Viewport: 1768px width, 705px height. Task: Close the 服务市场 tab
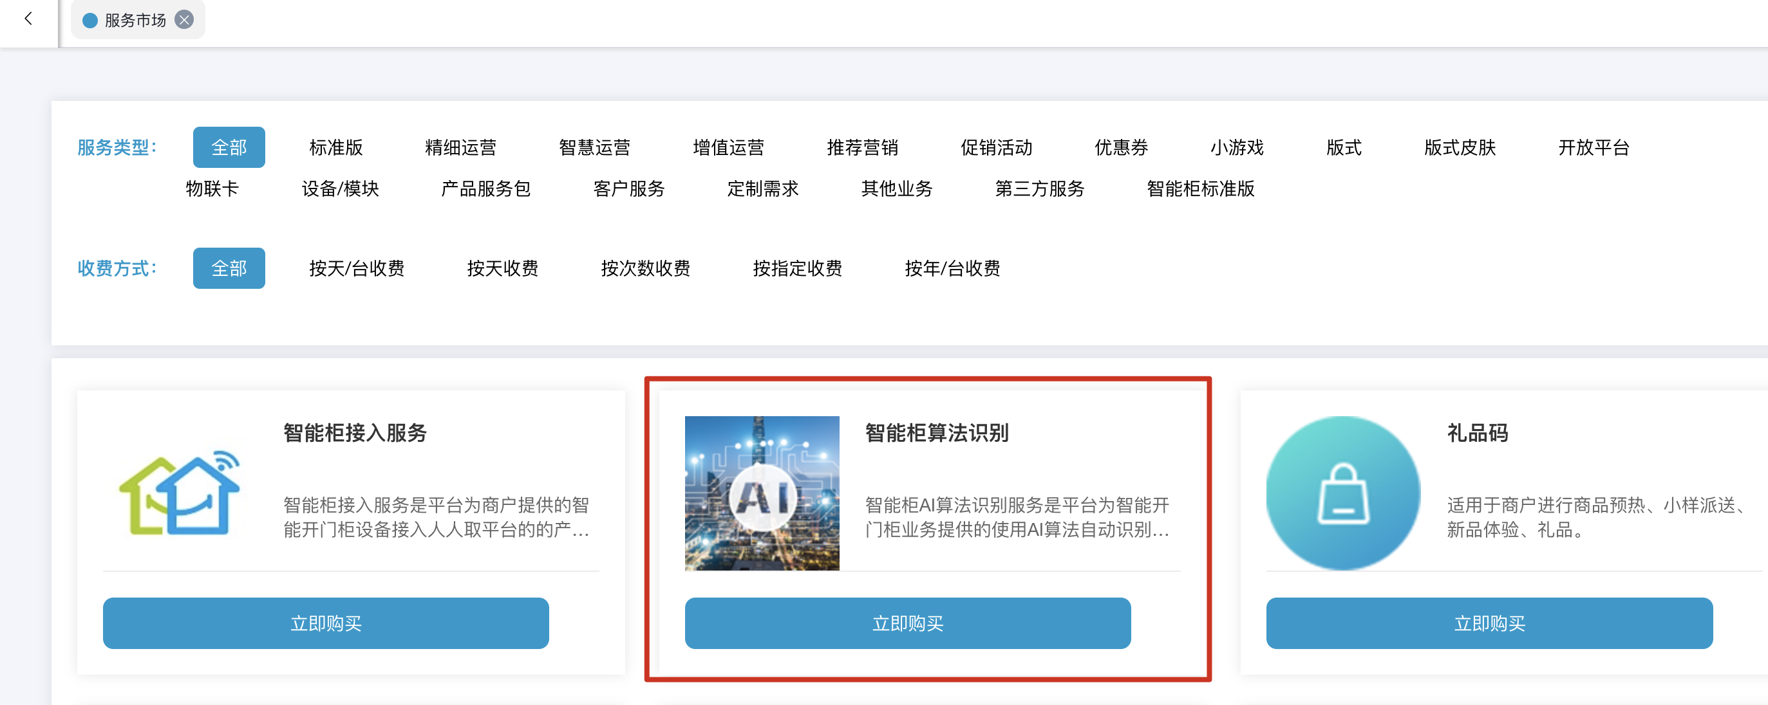tap(184, 20)
